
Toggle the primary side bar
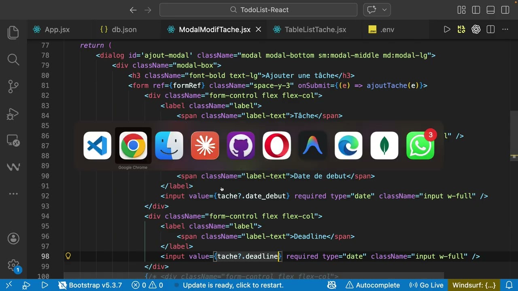click(x=476, y=10)
